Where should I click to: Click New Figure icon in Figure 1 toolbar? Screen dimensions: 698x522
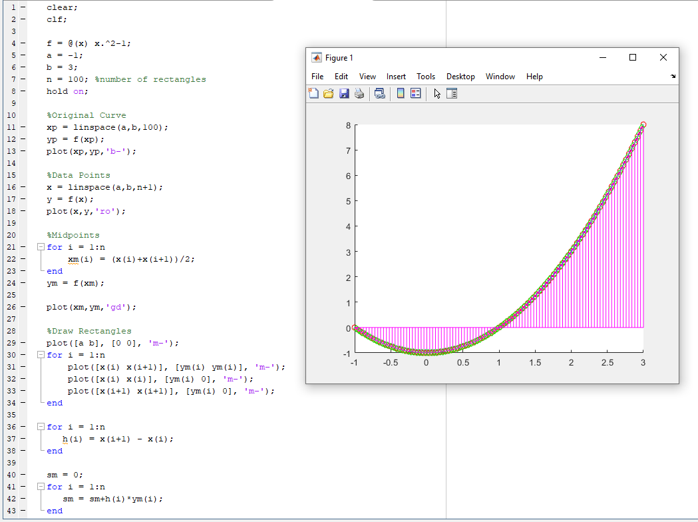[x=313, y=93]
